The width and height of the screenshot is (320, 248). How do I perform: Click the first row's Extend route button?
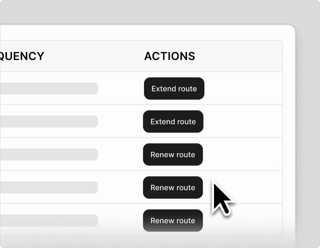[x=174, y=88]
